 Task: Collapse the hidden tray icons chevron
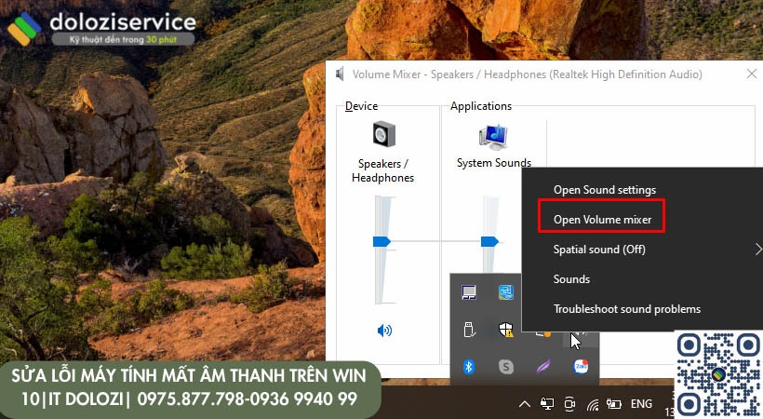click(x=525, y=404)
